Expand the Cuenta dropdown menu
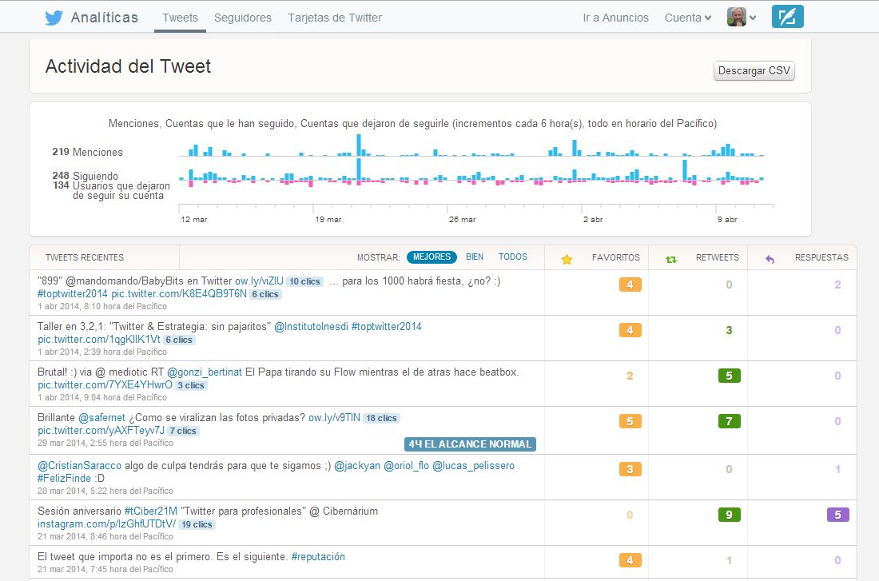The width and height of the screenshot is (879, 581). click(687, 18)
